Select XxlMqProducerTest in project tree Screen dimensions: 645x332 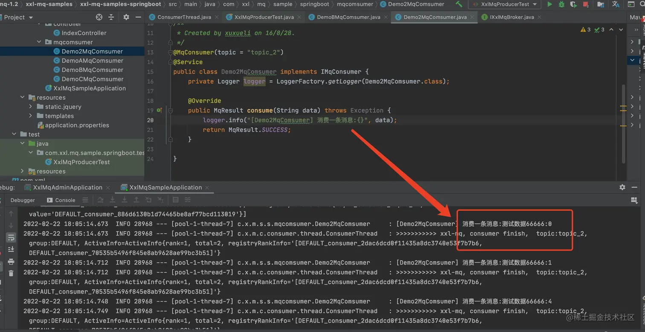coord(81,162)
